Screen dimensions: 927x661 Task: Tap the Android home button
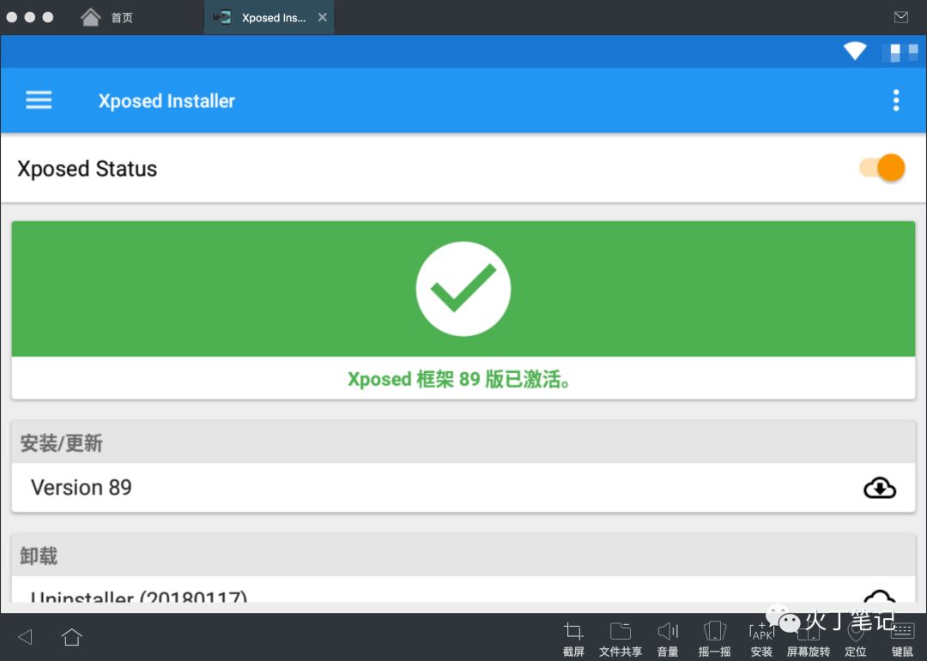tap(71, 637)
